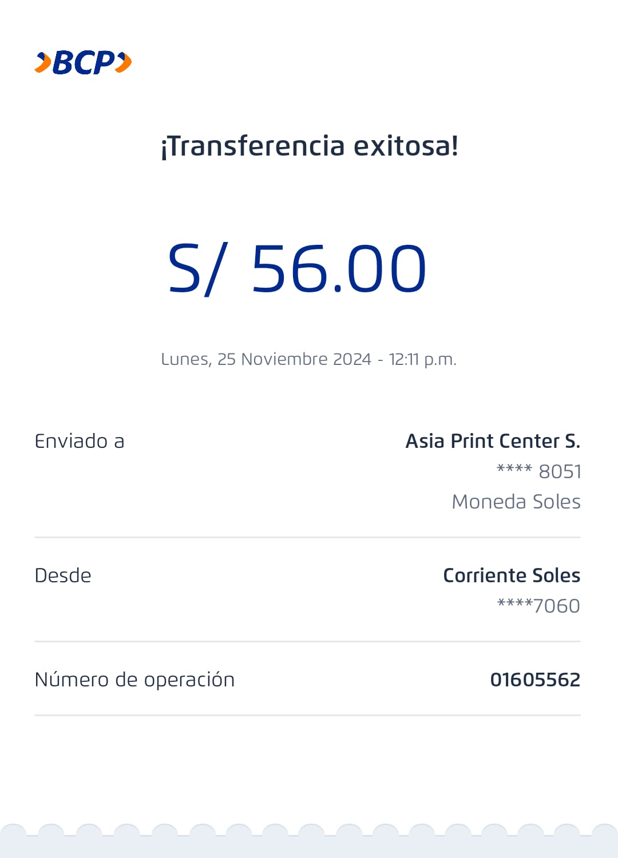Click source account ending in 7060
The height and width of the screenshot is (858, 618).
tap(538, 606)
